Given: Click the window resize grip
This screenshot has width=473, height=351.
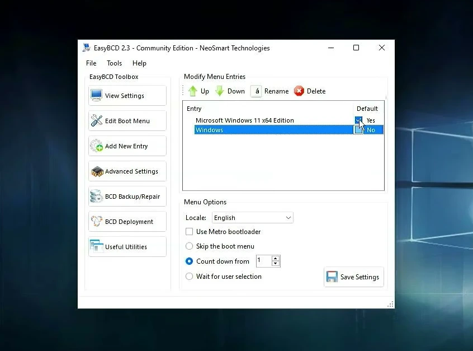Looking at the screenshot, I should point(390,305).
